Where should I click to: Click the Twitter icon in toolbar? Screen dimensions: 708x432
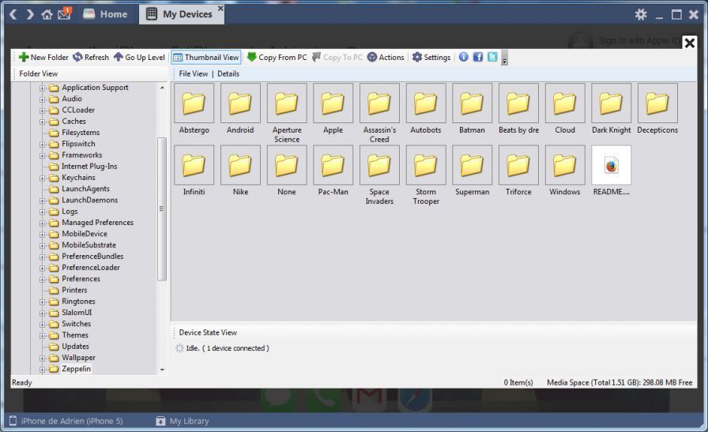point(492,57)
